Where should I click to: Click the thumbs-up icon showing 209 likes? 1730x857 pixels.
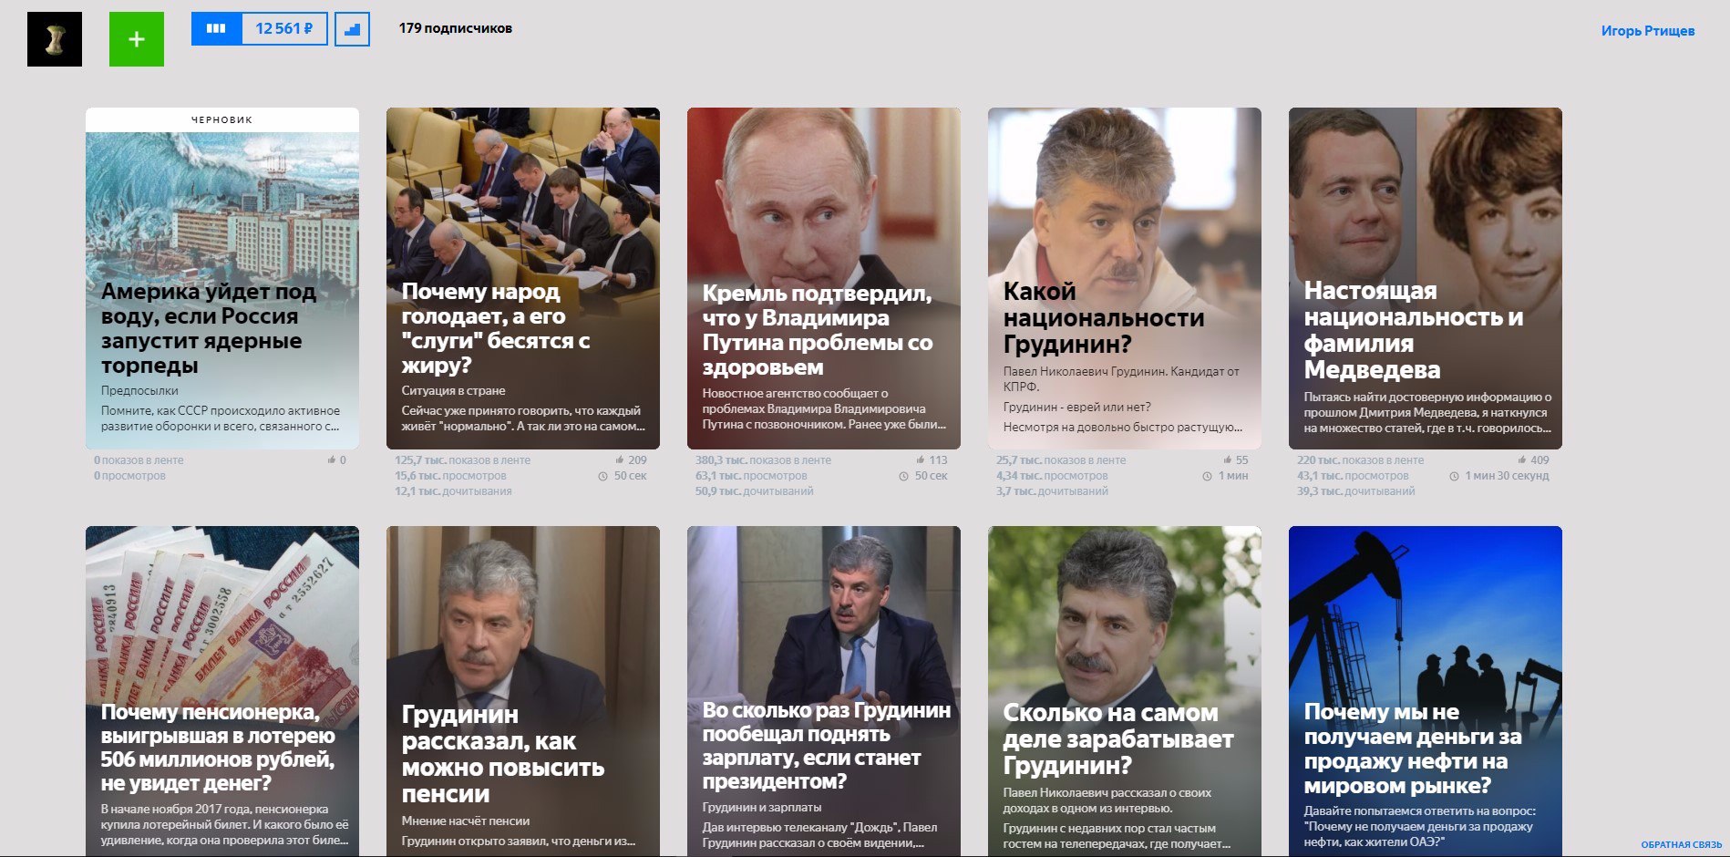pyautogui.click(x=620, y=460)
